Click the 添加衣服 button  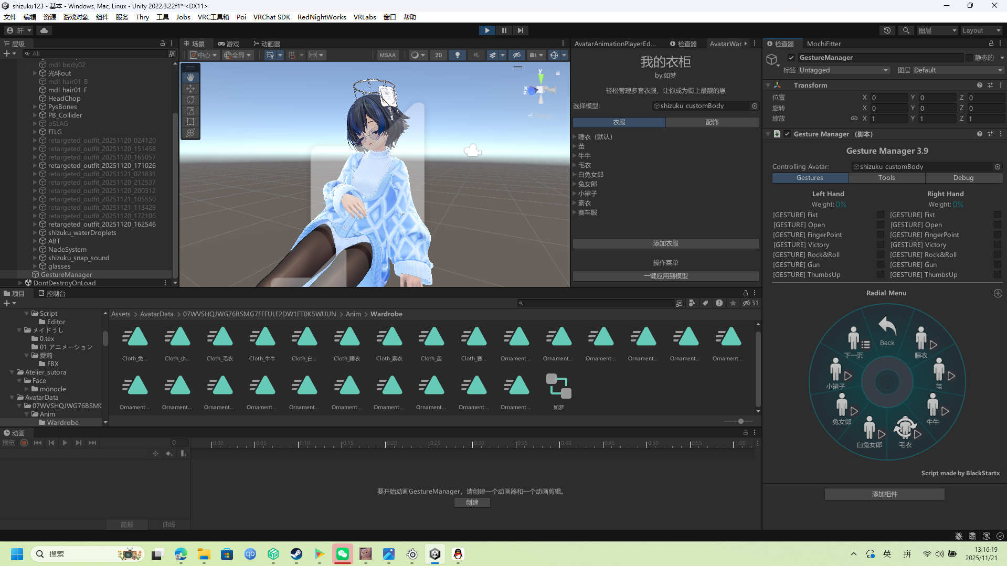click(665, 243)
